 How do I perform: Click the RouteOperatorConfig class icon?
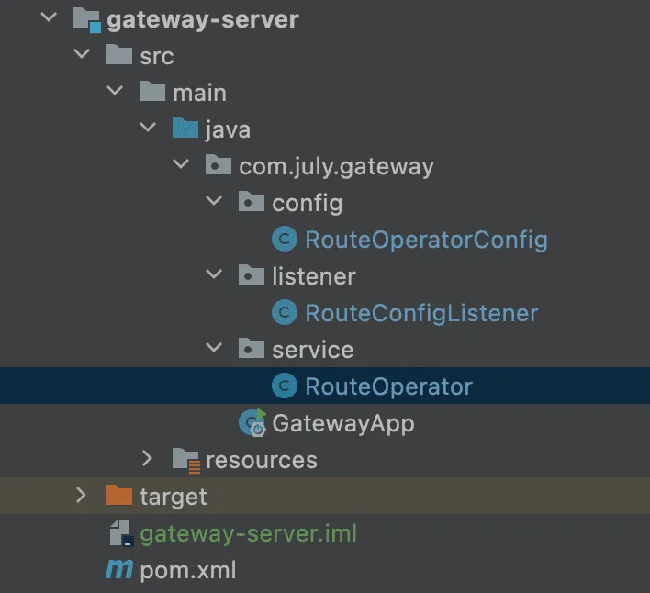pos(285,240)
